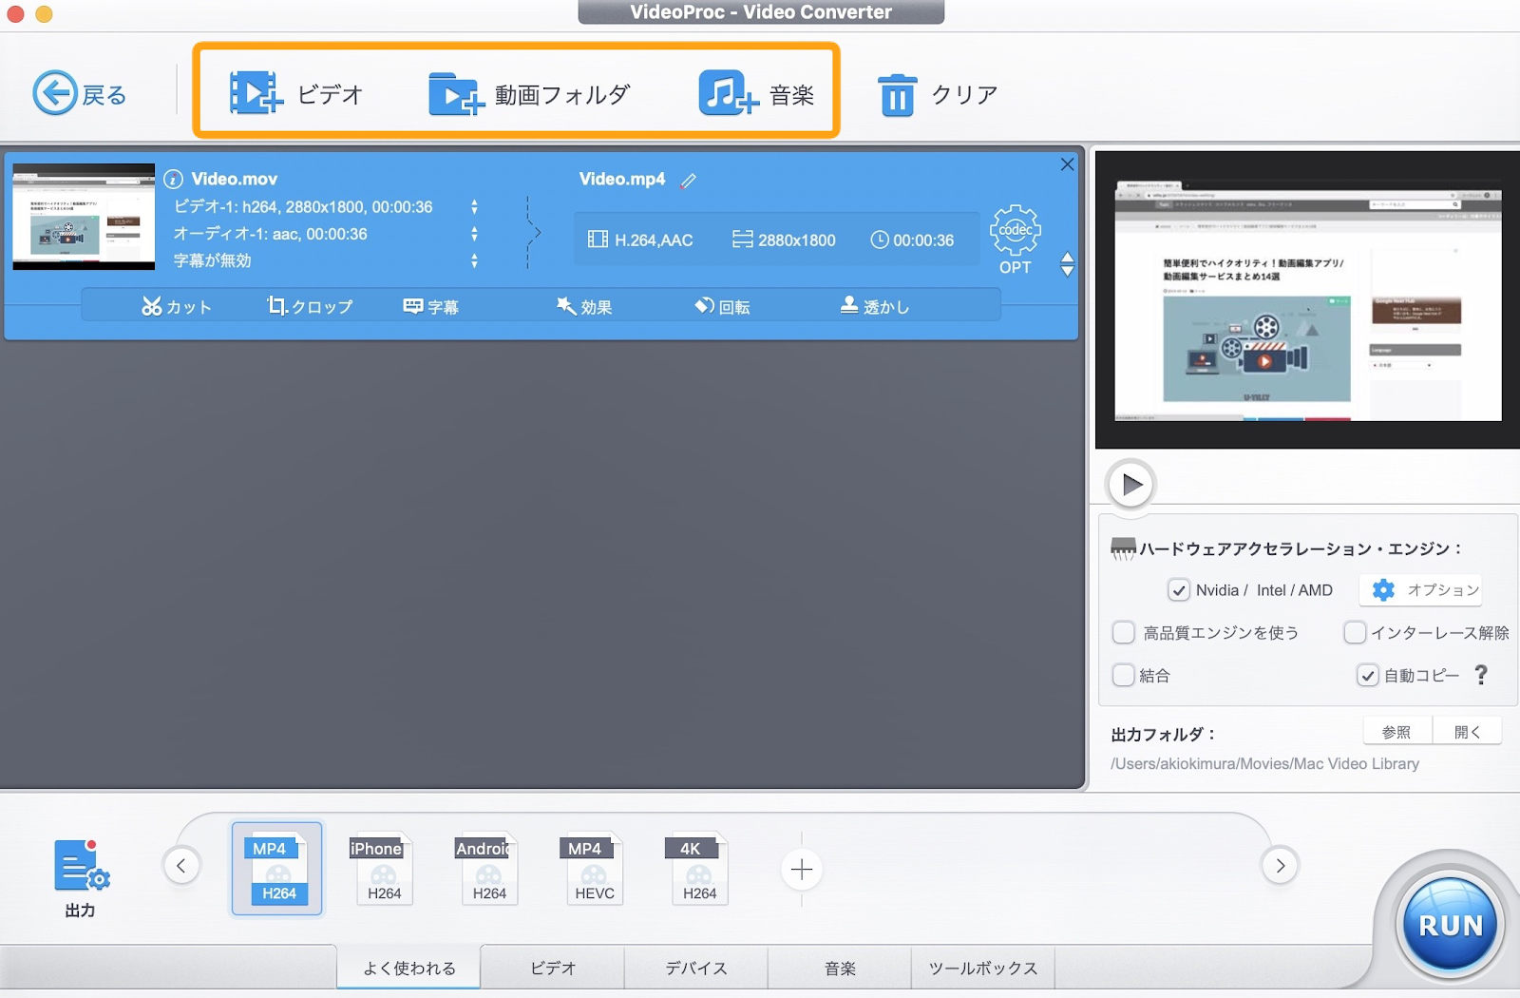Open the 透かし watermark tool
Viewport: 1520px width, 998px height.
coord(875,306)
